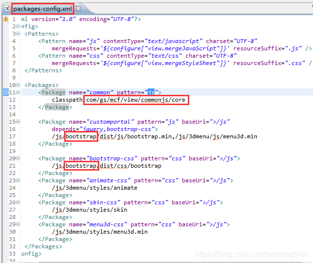The image size is (313, 263).
Task: Close the packages-config.xml tab
Action: [78, 8]
